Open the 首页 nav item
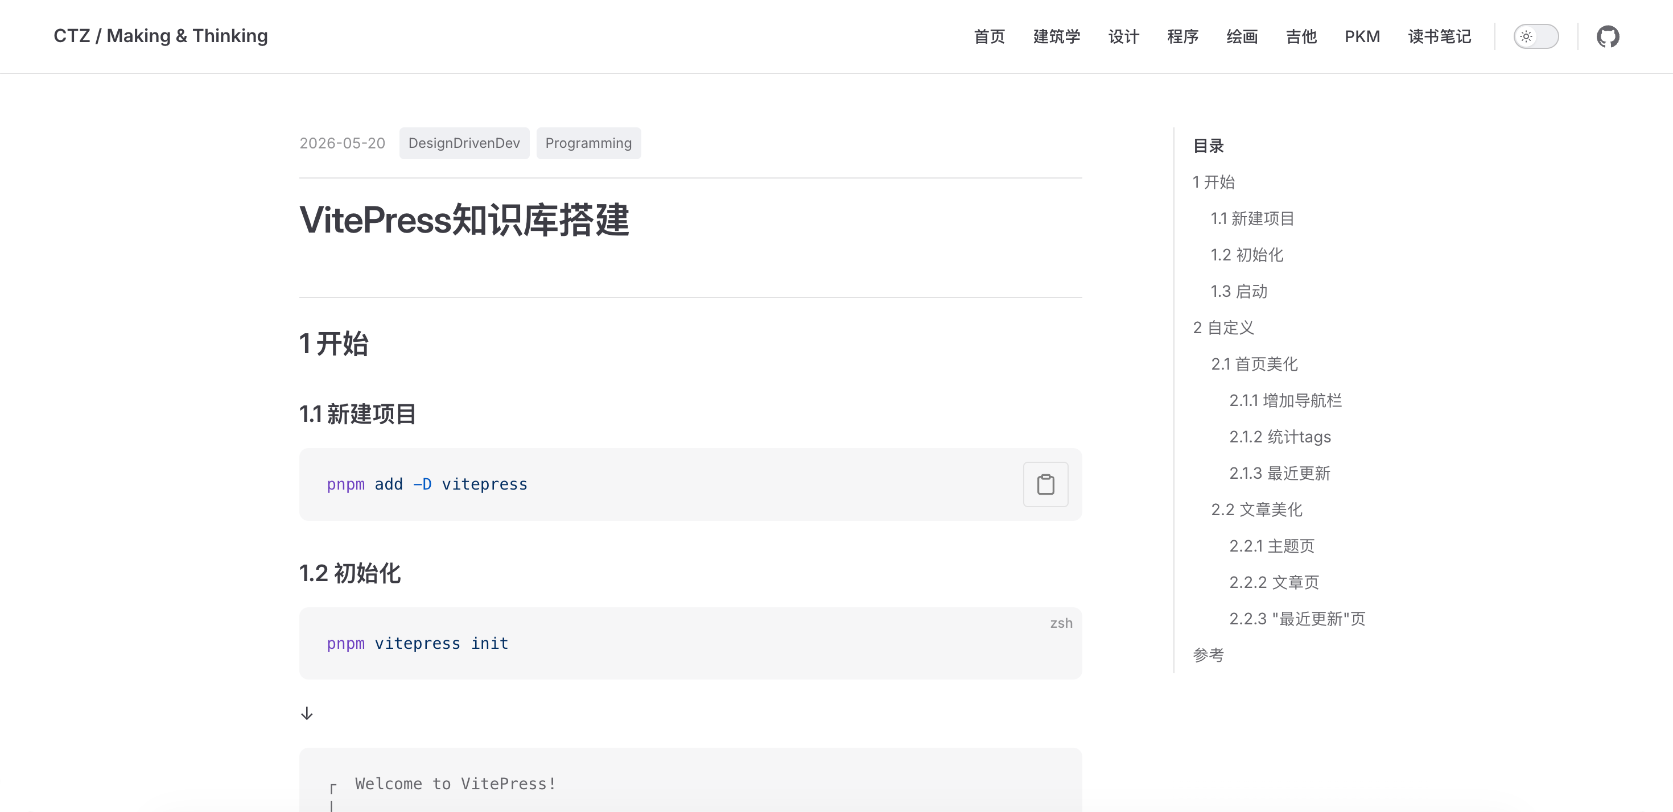This screenshot has width=1673, height=812. pos(989,36)
